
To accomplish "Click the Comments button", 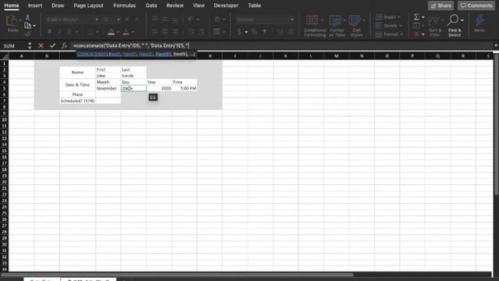I will point(476,5).
